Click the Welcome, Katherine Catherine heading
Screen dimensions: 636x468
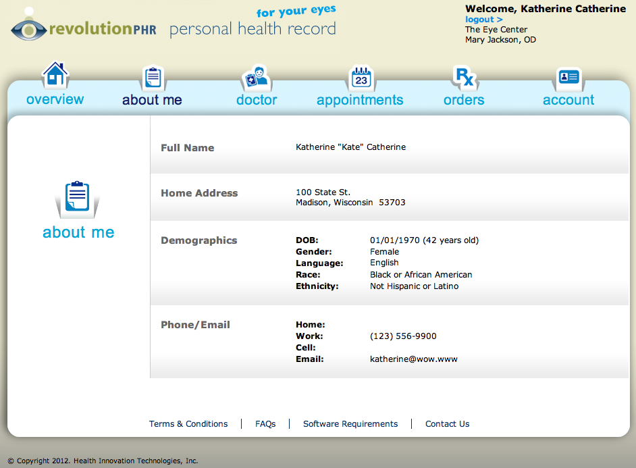click(x=546, y=9)
